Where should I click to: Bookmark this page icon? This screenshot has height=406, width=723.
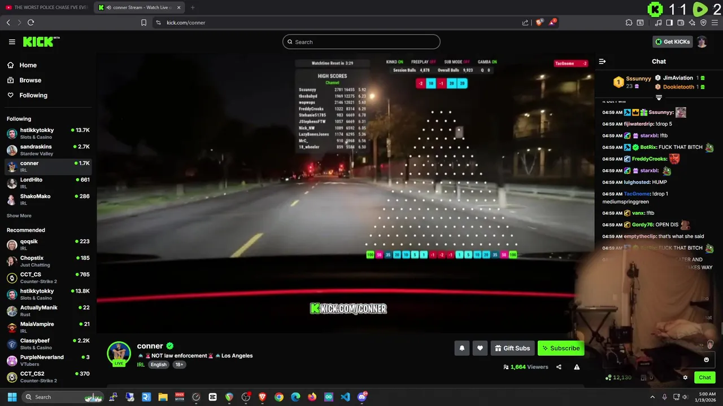[143, 23]
